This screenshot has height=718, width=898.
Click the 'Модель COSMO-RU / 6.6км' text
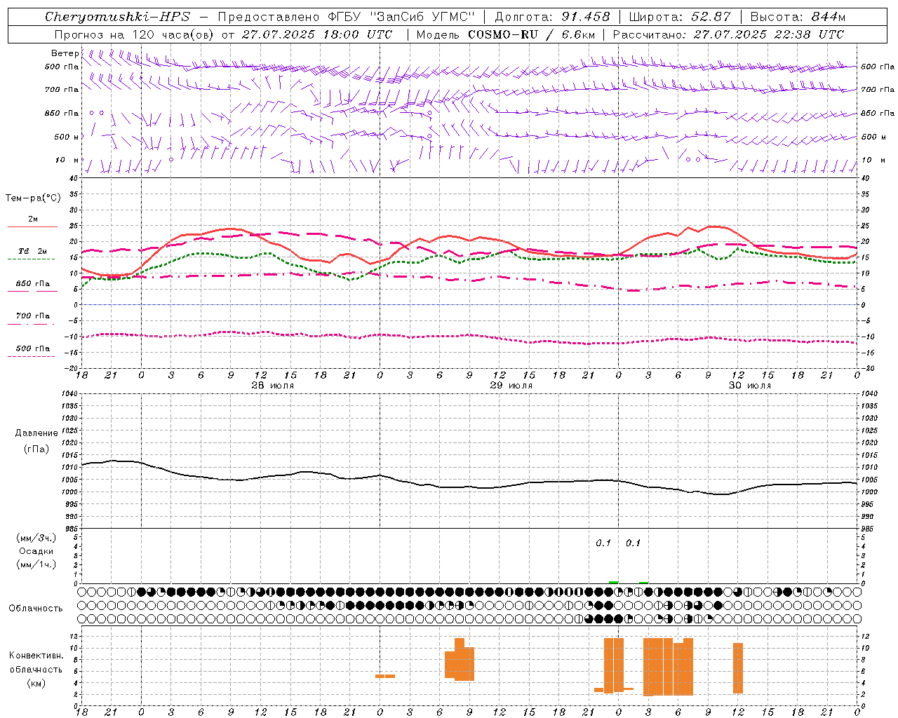[506, 34]
